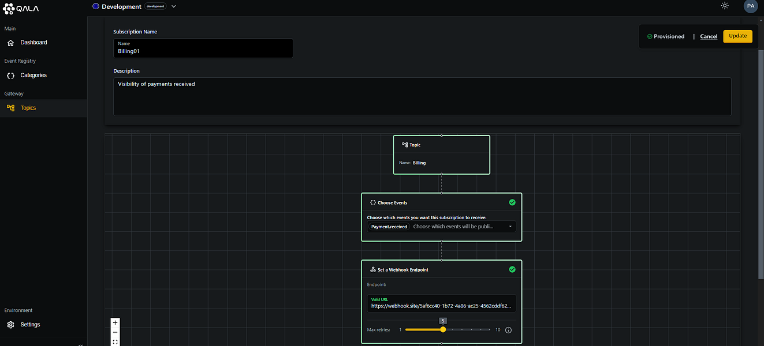Click the Topics sidebar icon
The height and width of the screenshot is (346, 764).
[x=10, y=108]
